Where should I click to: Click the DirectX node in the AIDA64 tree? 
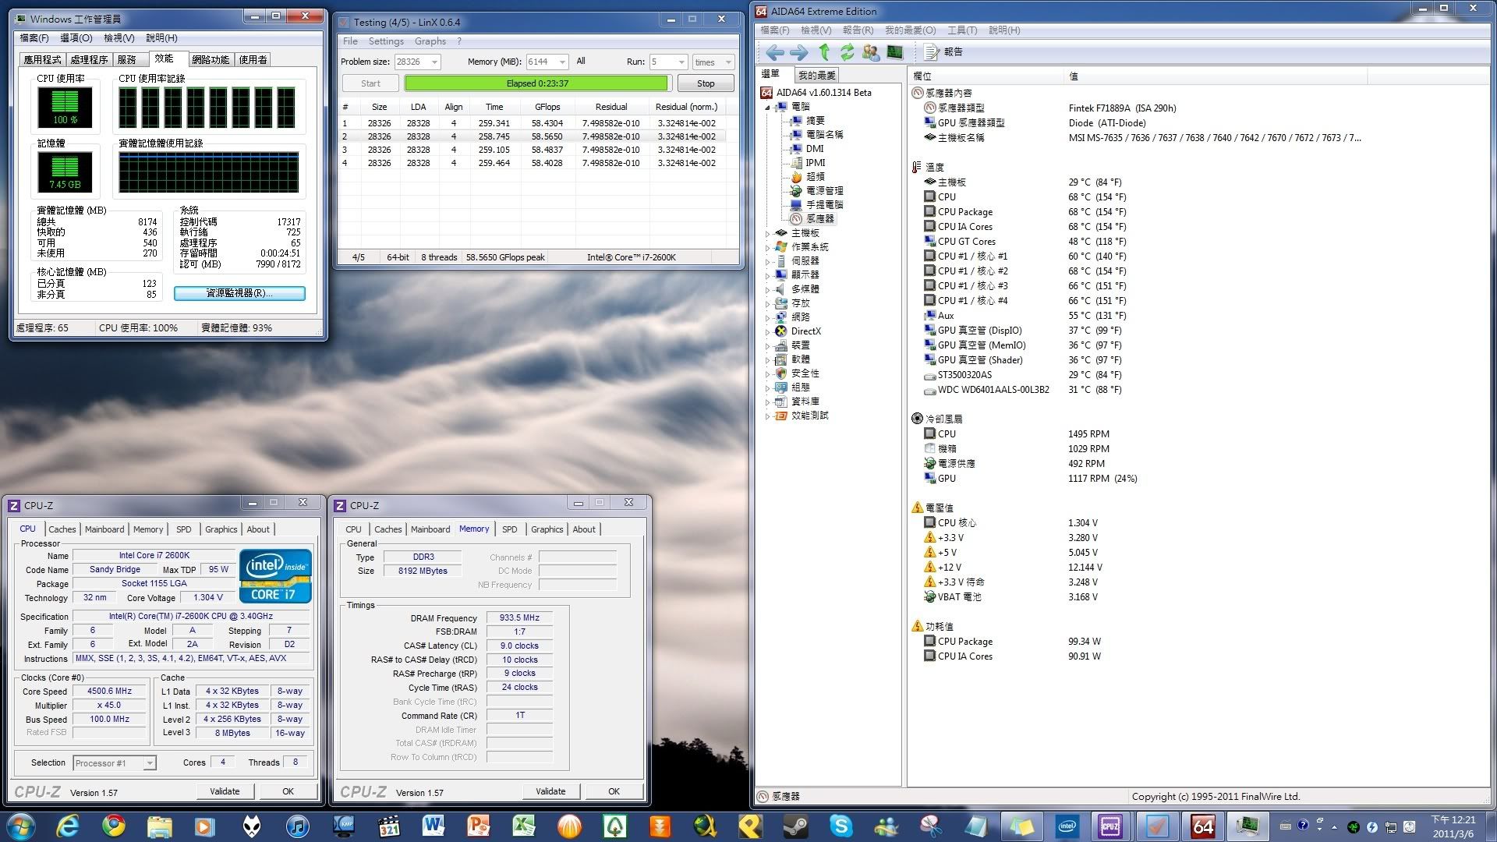pos(798,331)
